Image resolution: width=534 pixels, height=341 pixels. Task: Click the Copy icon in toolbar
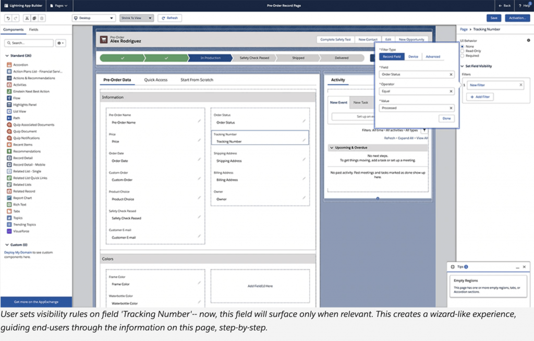tap(34, 18)
